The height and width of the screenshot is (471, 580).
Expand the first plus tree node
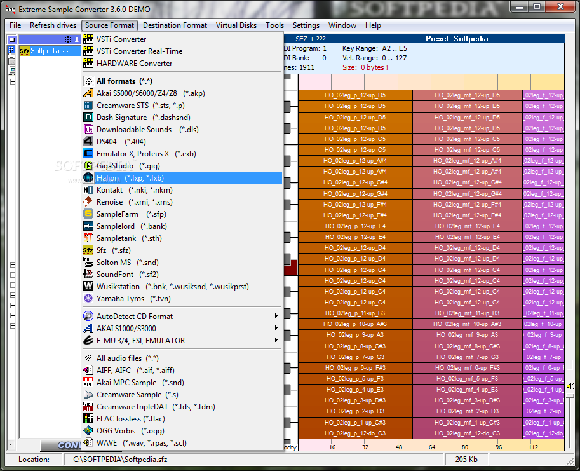[x=13, y=265]
